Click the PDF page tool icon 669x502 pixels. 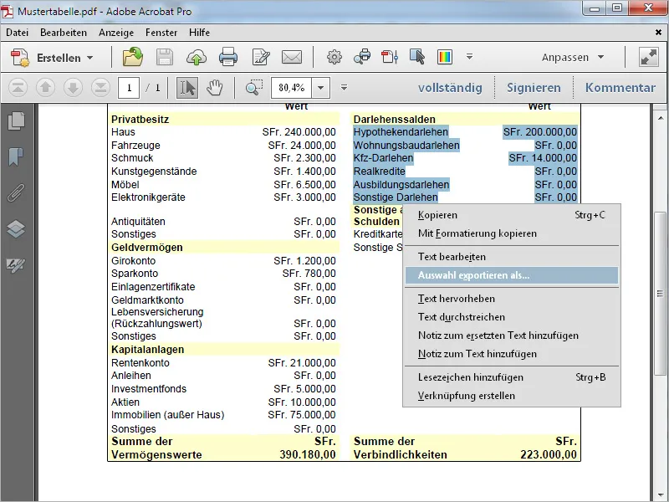[x=390, y=57]
